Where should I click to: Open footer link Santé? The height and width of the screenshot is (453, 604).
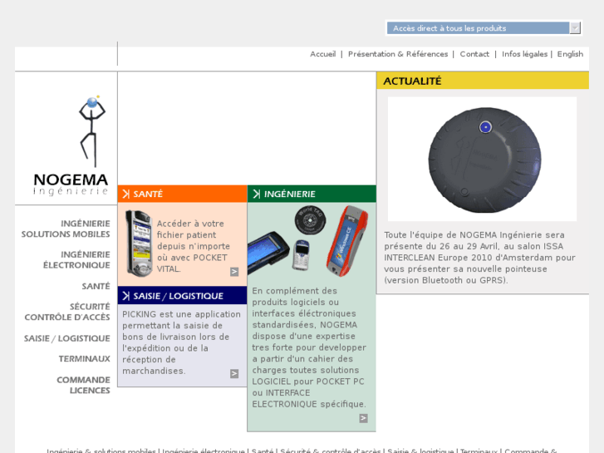263,451
